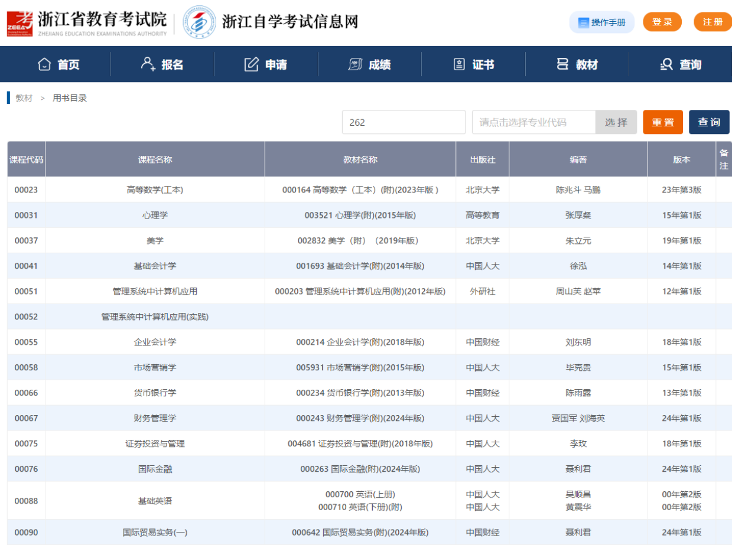
Task: Click course name 国际贸易实务(一)
Action: click(155, 532)
